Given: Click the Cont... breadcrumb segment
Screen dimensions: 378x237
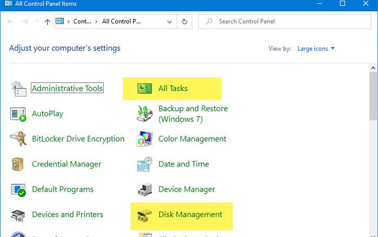Looking at the screenshot, I should click(x=82, y=22).
